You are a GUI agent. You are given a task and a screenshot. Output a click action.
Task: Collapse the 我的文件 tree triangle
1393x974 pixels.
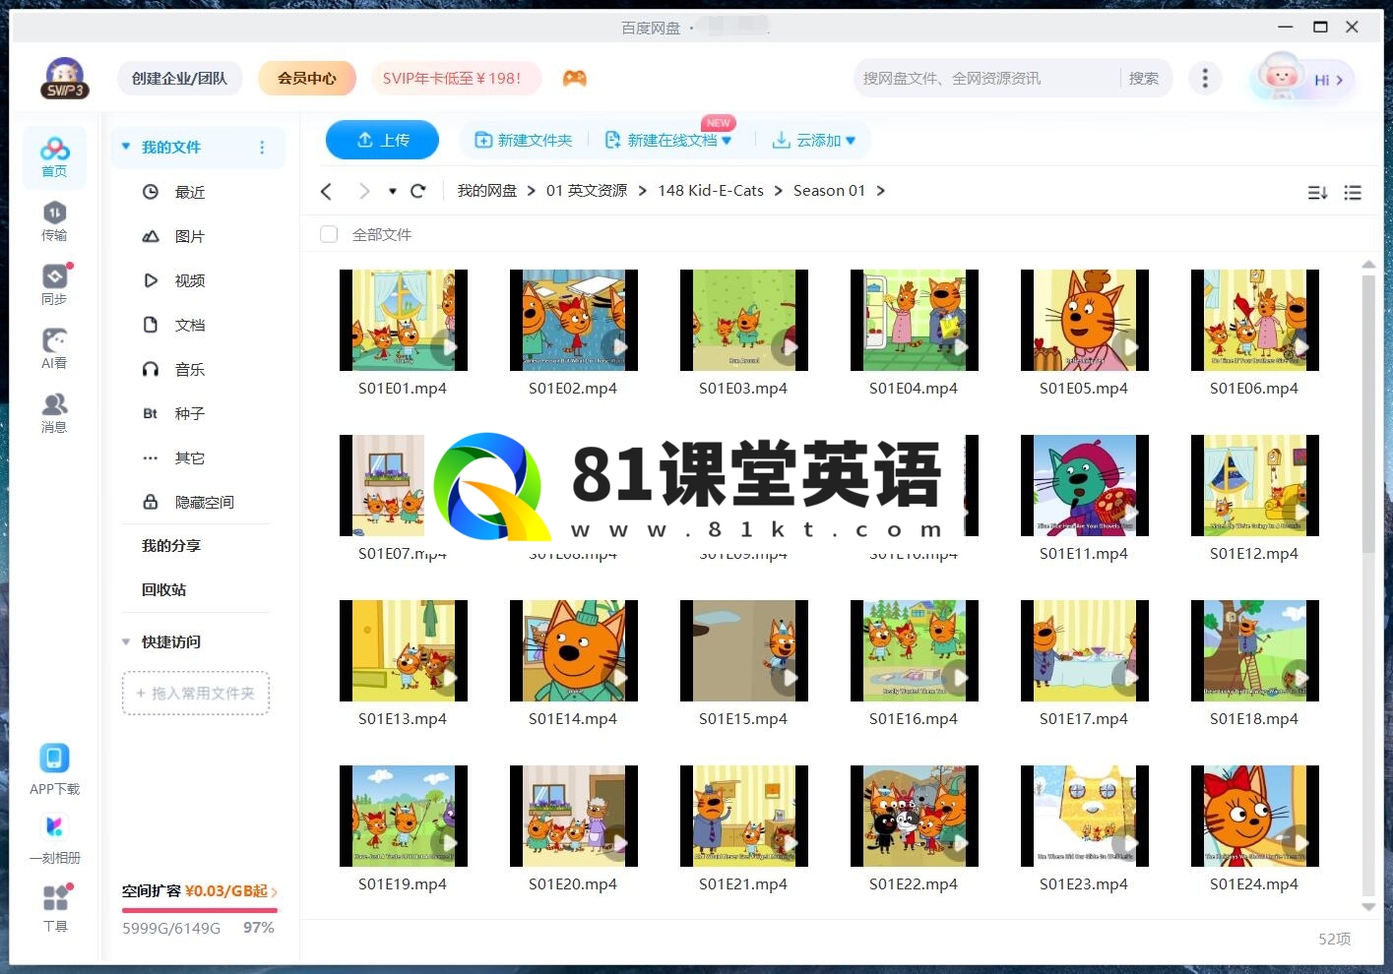point(126,147)
